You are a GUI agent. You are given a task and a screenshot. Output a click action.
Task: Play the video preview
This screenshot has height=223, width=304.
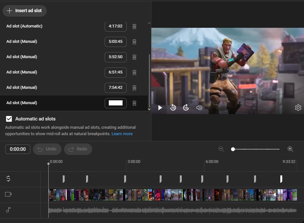click(160, 108)
